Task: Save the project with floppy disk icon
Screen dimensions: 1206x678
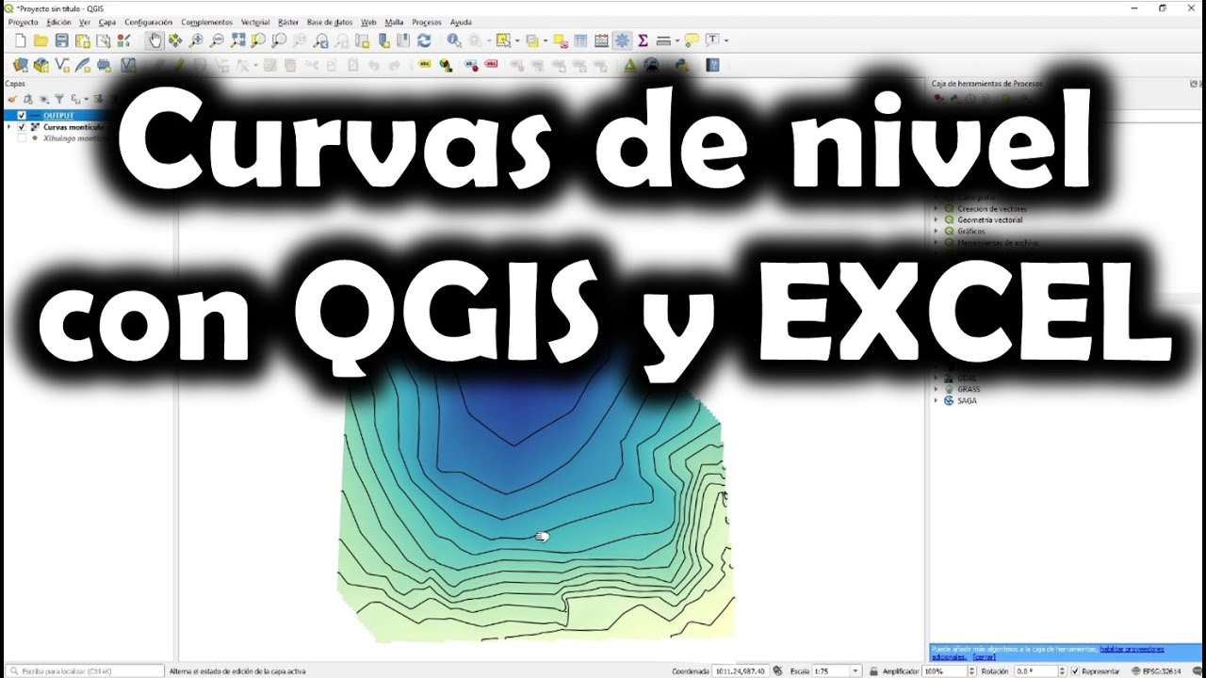Action: tap(61, 40)
